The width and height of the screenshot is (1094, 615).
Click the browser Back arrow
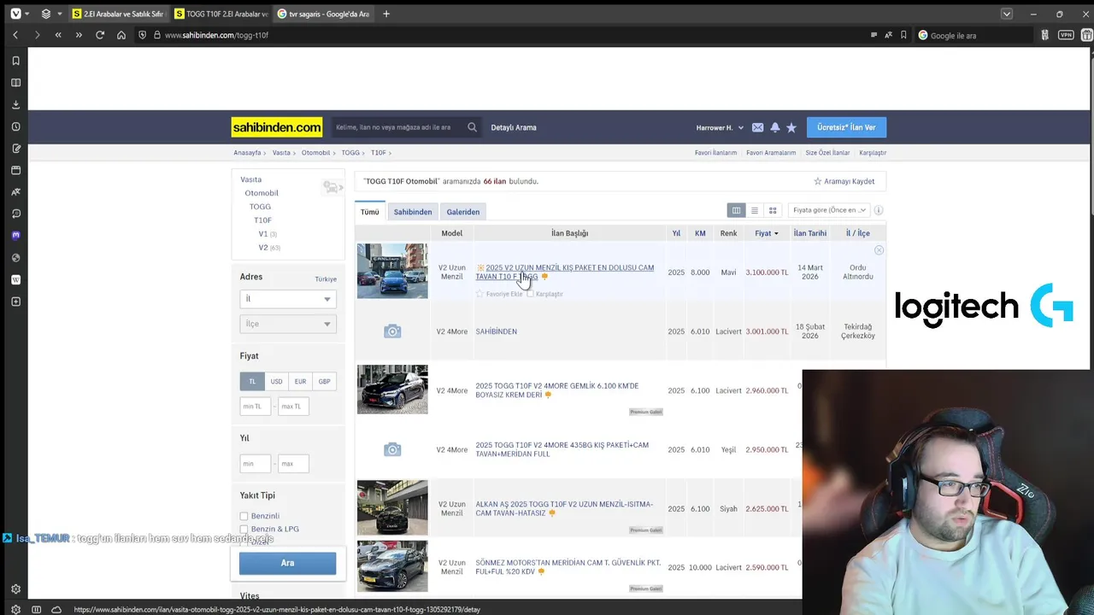coord(15,35)
